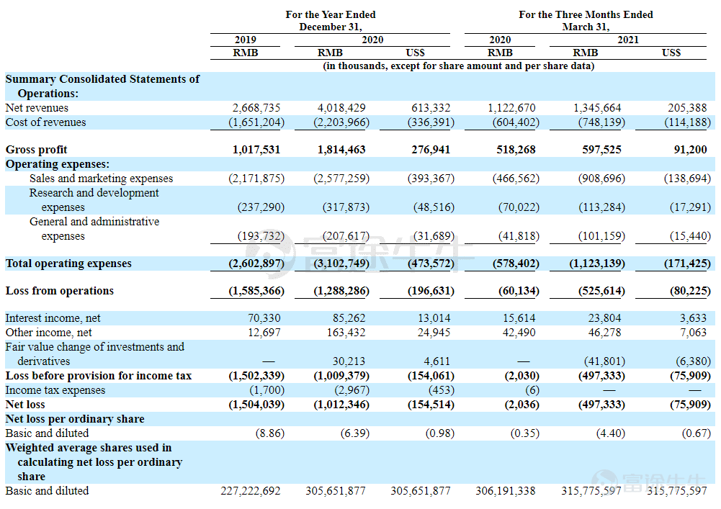
Task: Click interest income value 85,262
Action: pos(349,318)
